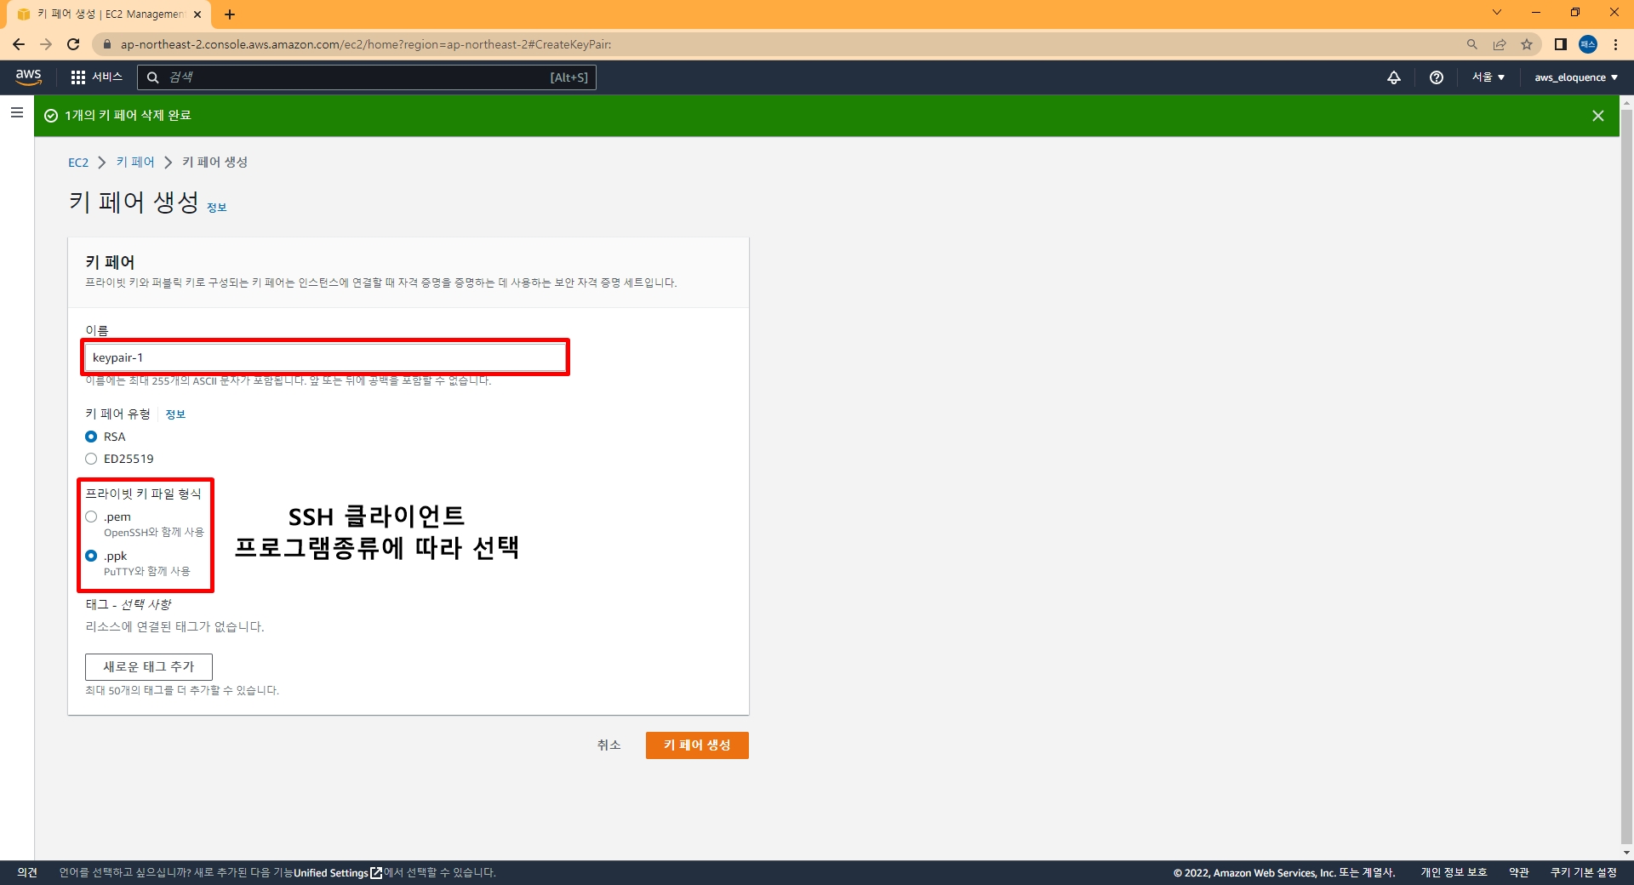Click the AWS home logo
Viewport: 1634px width, 885px height.
click(28, 77)
